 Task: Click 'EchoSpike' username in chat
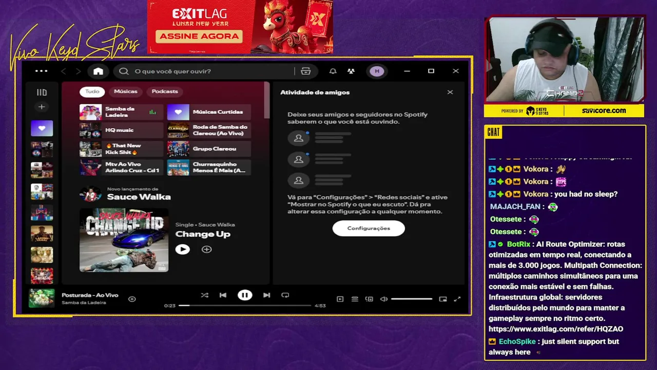(x=517, y=341)
